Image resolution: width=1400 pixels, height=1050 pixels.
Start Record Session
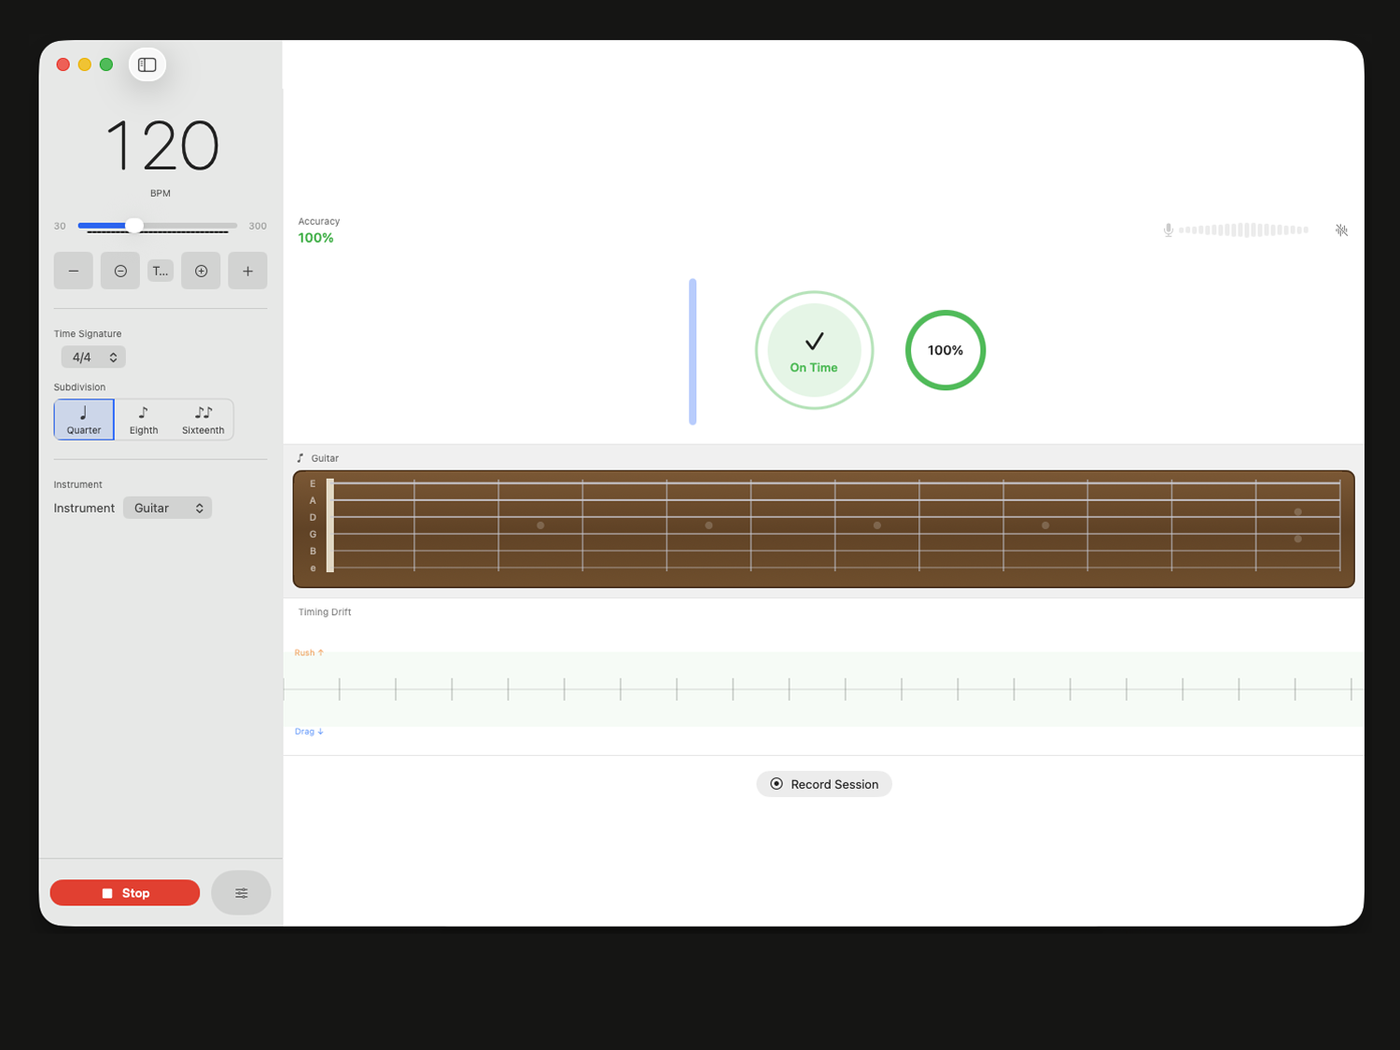coord(824,784)
